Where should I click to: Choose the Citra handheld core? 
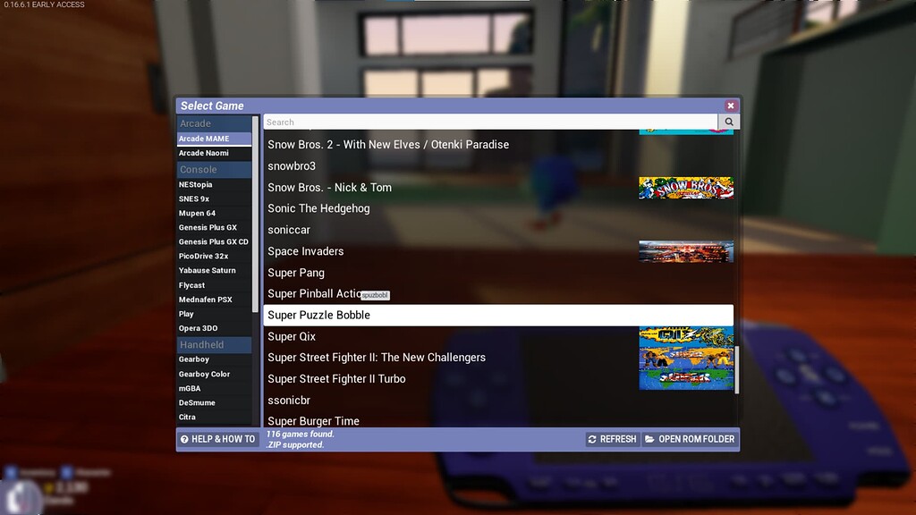[187, 418]
